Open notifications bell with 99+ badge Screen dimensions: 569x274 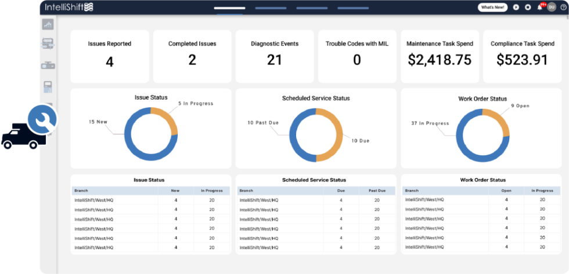pos(539,8)
